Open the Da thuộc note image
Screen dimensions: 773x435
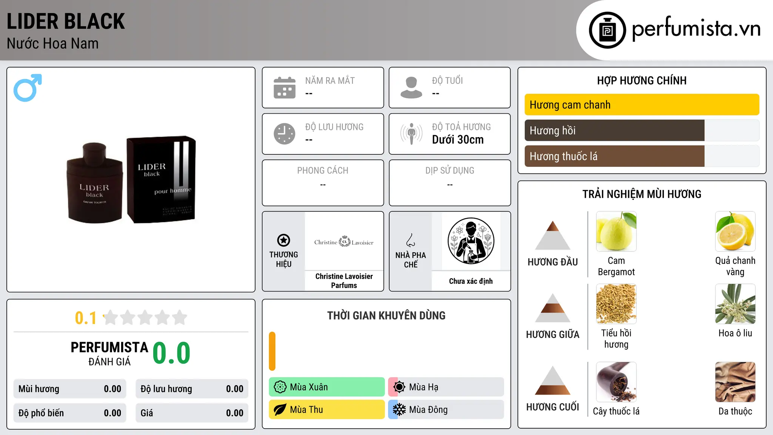(x=735, y=382)
